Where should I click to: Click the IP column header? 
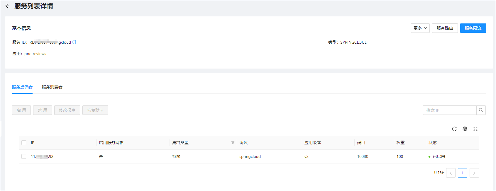pos(33,143)
